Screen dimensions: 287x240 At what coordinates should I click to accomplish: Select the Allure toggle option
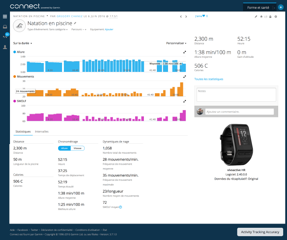click(x=64, y=148)
